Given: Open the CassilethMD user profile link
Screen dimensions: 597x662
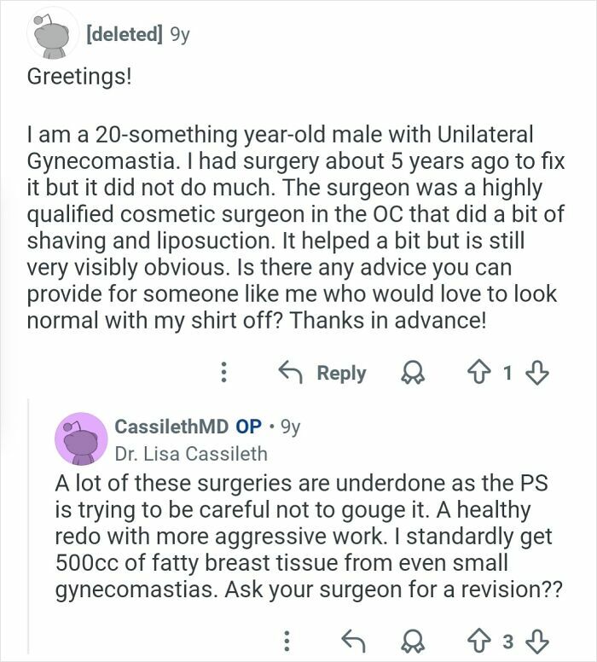Looking at the screenshot, I should tap(169, 427).
